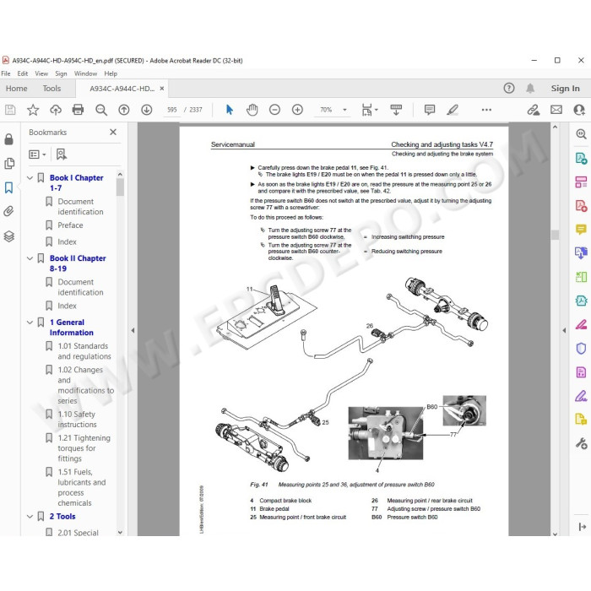The width and height of the screenshot is (591, 591).
Task: Activate the Hand pan tool
Action: point(252,110)
